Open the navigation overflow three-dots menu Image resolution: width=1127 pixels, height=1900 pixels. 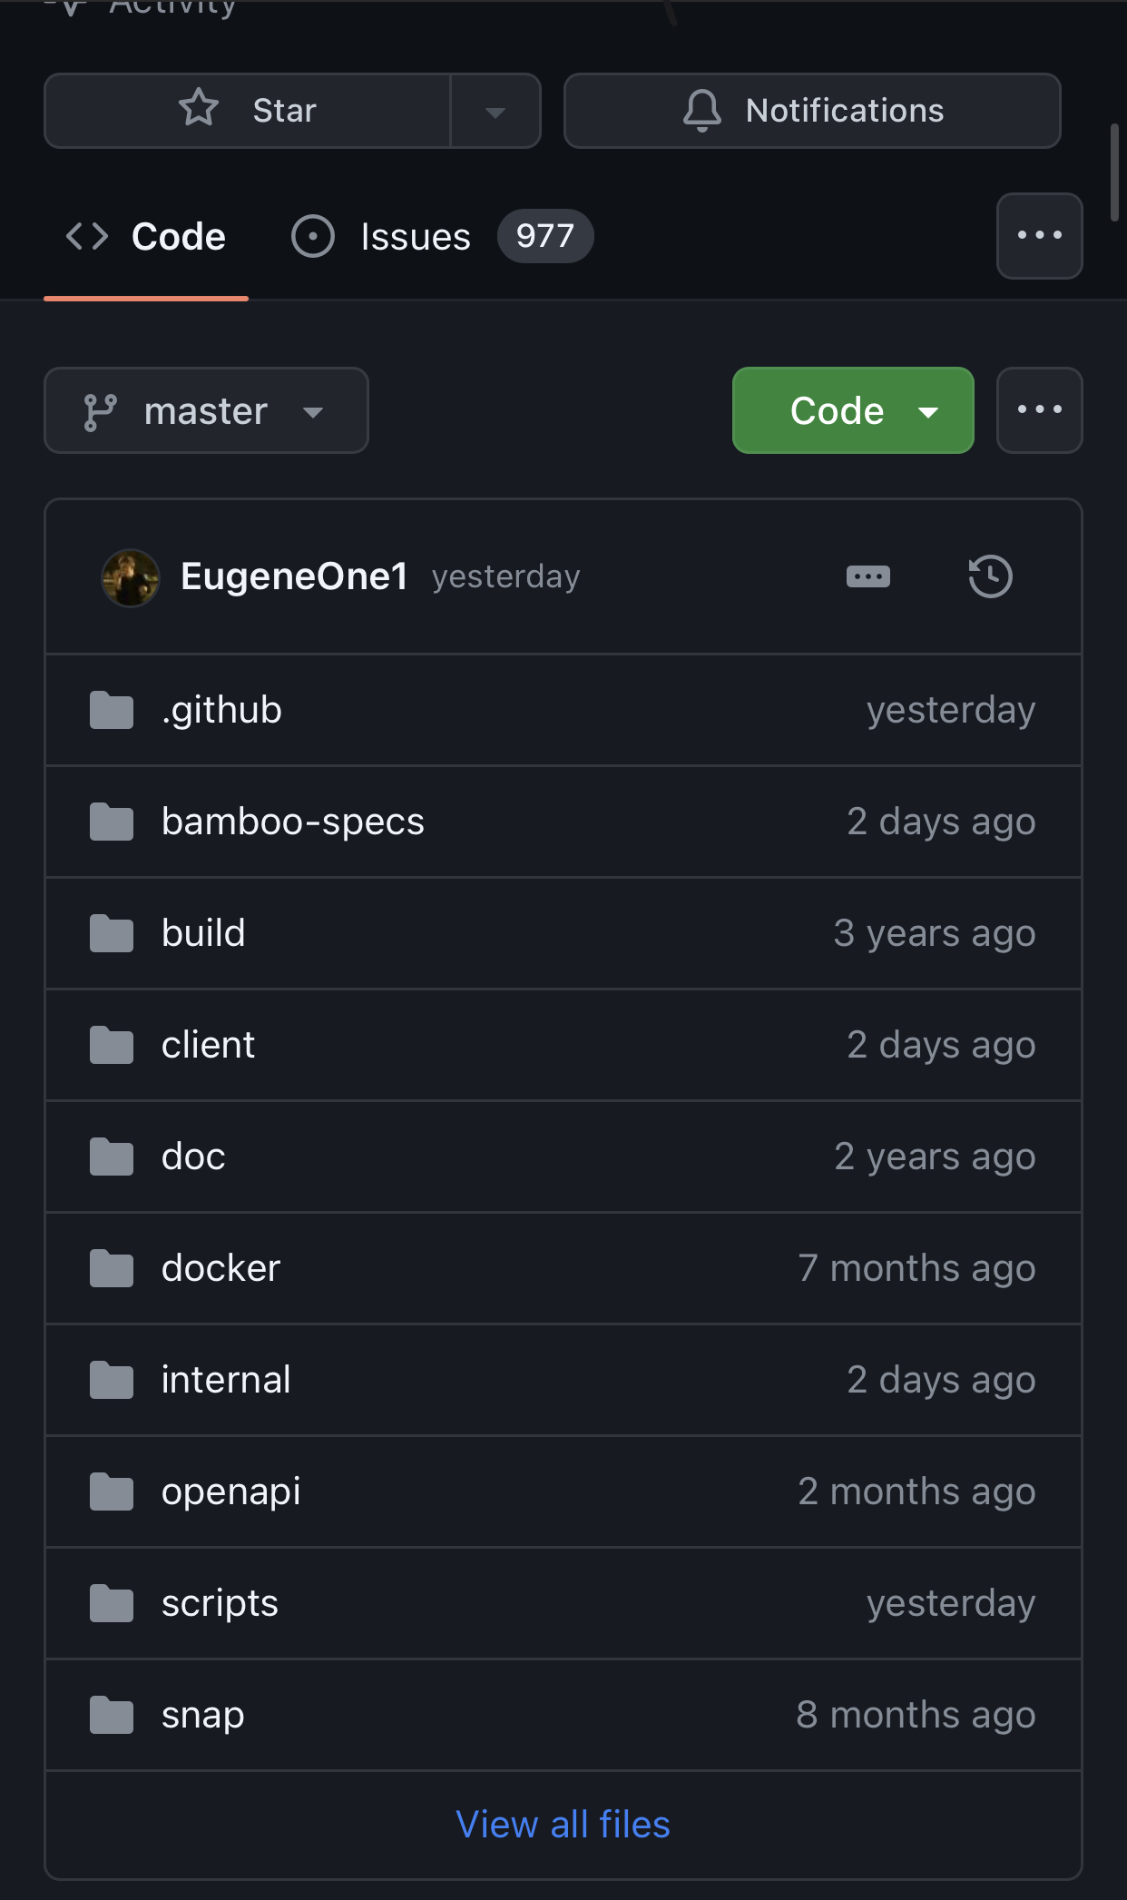coord(1039,236)
